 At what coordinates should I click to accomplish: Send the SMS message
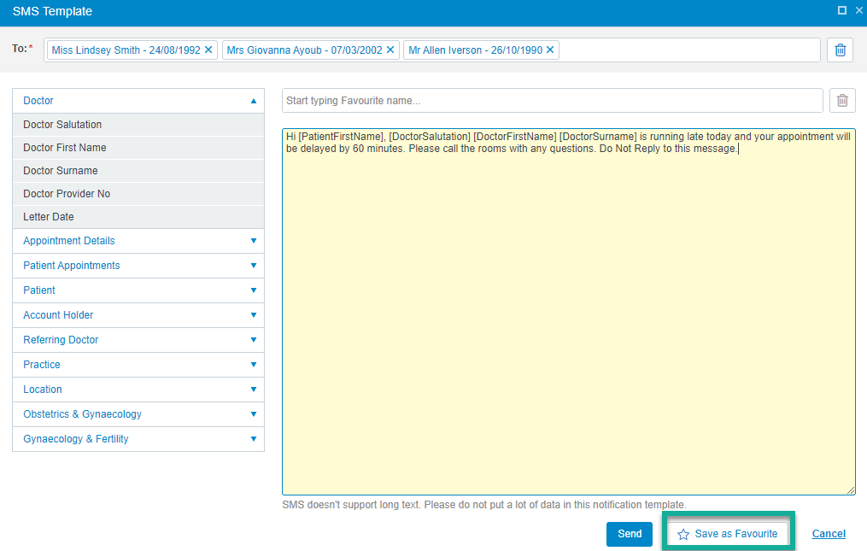630,534
